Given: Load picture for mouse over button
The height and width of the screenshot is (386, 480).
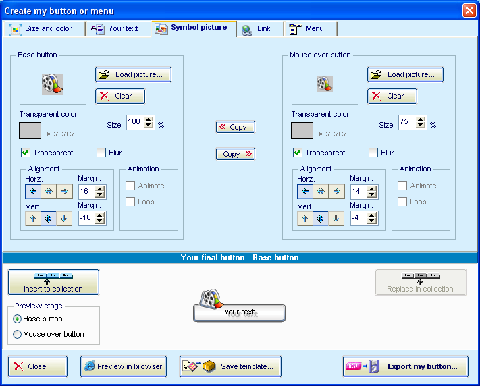Looking at the screenshot, I should pyautogui.click(x=405, y=74).
